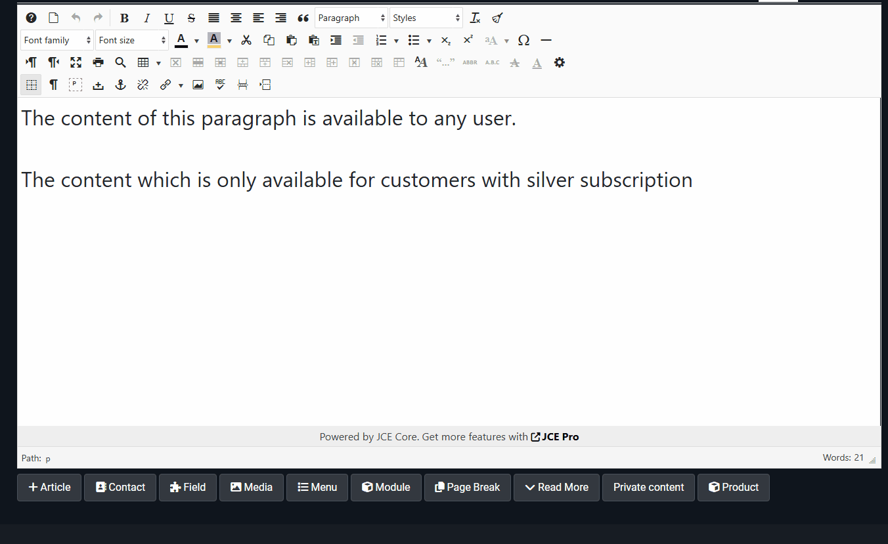Click the Read More button
The width and height of the screenshot is (888, 544).
[x=556, y=488]
